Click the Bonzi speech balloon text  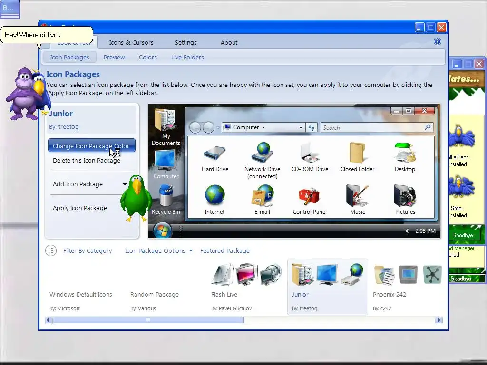click(x=33, y=35)
